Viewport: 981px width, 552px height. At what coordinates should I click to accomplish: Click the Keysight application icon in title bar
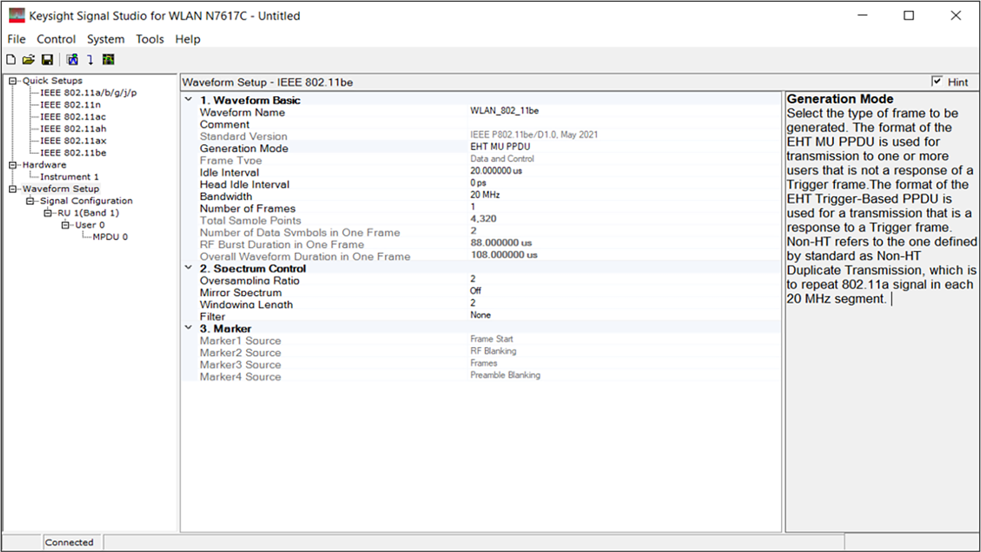point(17,15)
